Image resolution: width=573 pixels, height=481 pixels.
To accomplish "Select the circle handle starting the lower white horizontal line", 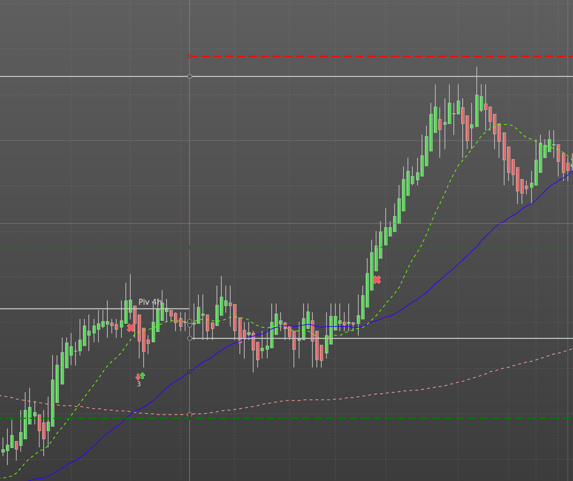I will point(190,338).
